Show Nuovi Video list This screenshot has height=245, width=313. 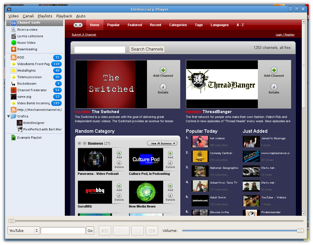point(34,43)
